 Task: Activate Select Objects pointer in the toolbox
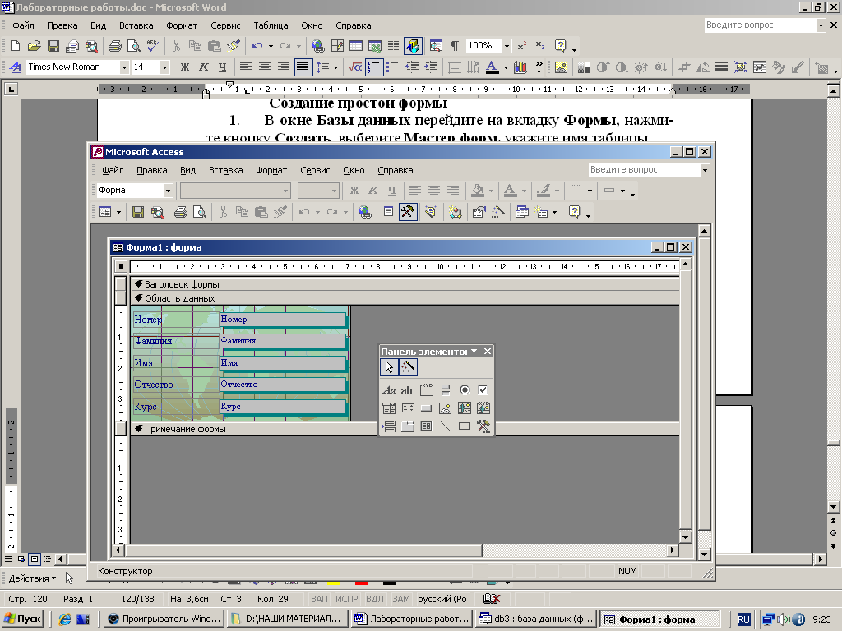tap(389, 367)
